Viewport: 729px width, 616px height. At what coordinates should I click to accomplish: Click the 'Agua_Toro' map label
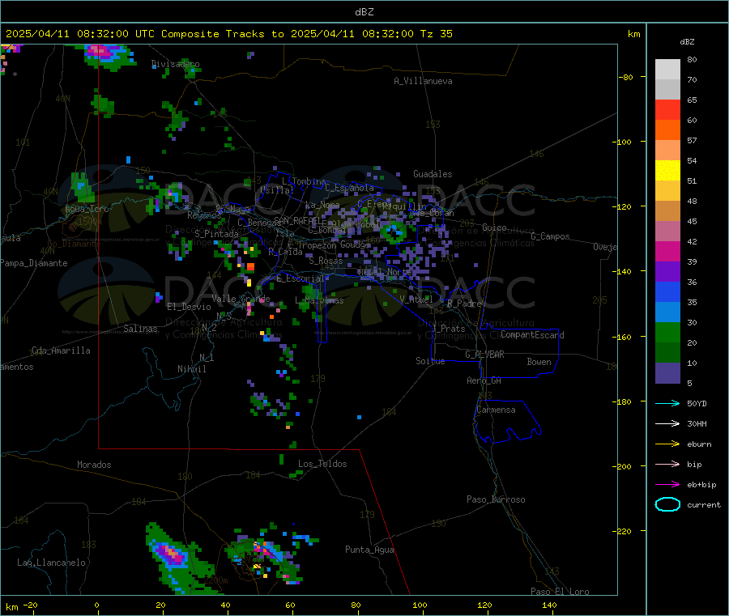87,209
